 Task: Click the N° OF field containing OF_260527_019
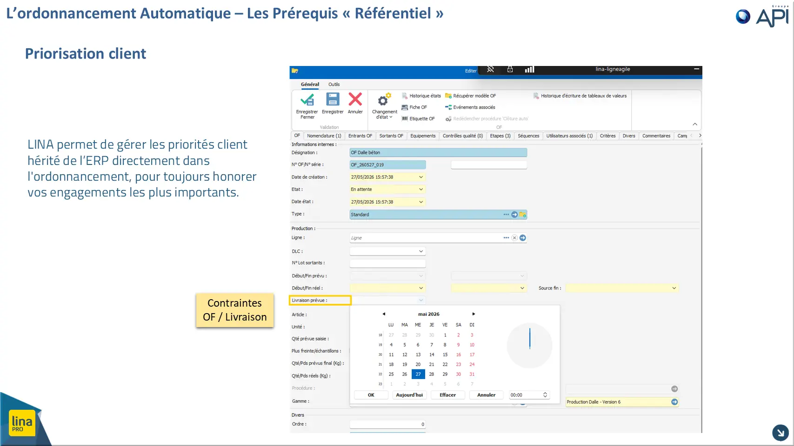click(x=387, y=164)
